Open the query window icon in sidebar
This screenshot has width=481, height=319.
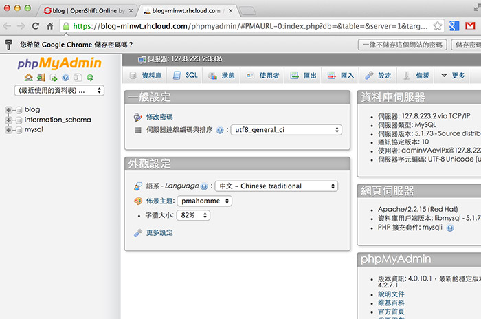[x=54, y=78]
